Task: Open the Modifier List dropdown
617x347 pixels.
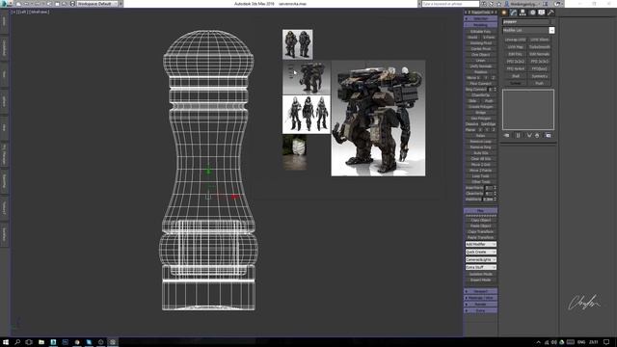Action: 528,30
